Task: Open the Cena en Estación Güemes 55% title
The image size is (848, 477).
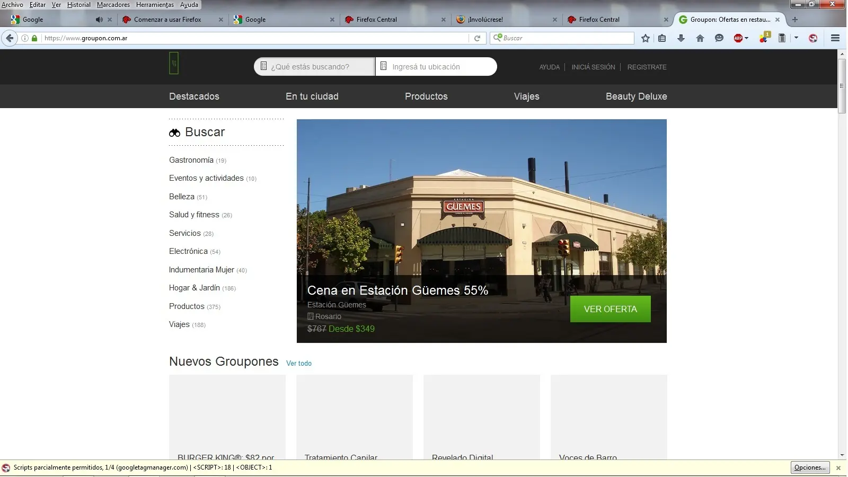Action: click(x=398, y=290)
